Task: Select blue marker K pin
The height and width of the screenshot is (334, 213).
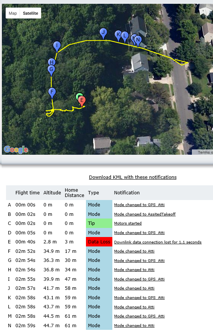Action: (118, 35)
